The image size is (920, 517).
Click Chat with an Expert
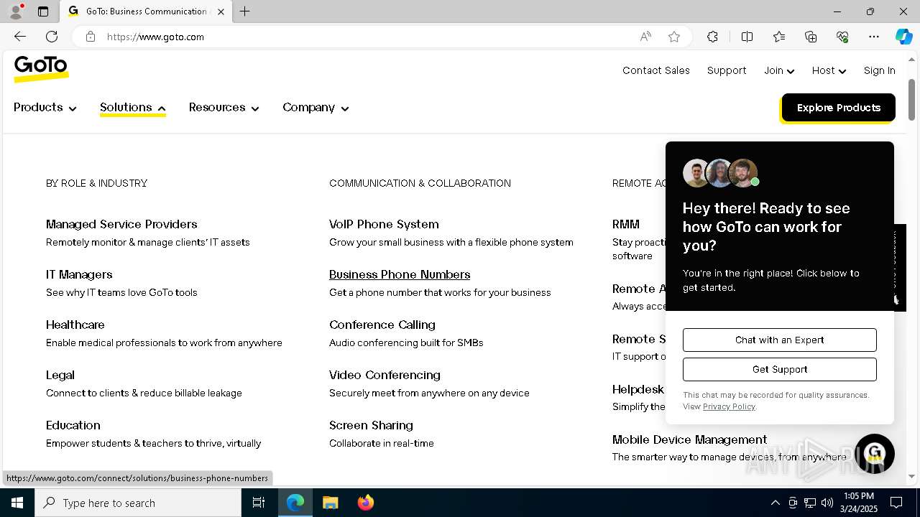tap(780, 340)
